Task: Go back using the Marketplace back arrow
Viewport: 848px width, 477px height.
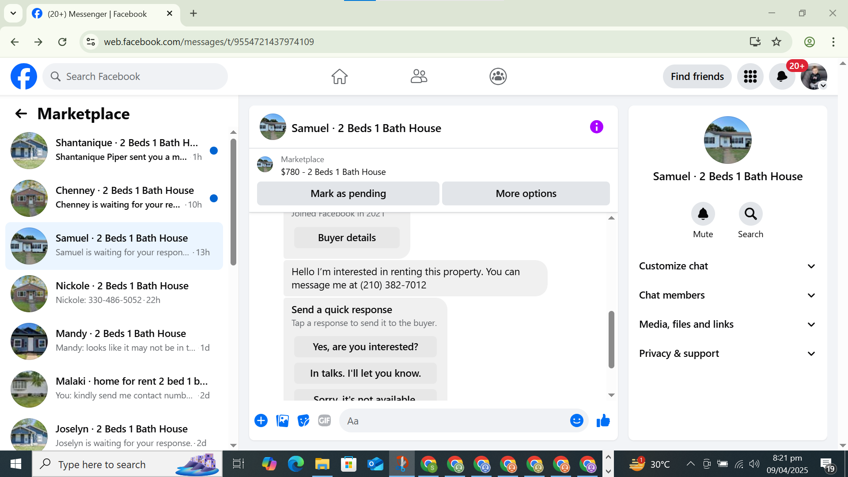Action: pyautogui.click(x=21, y=114)
